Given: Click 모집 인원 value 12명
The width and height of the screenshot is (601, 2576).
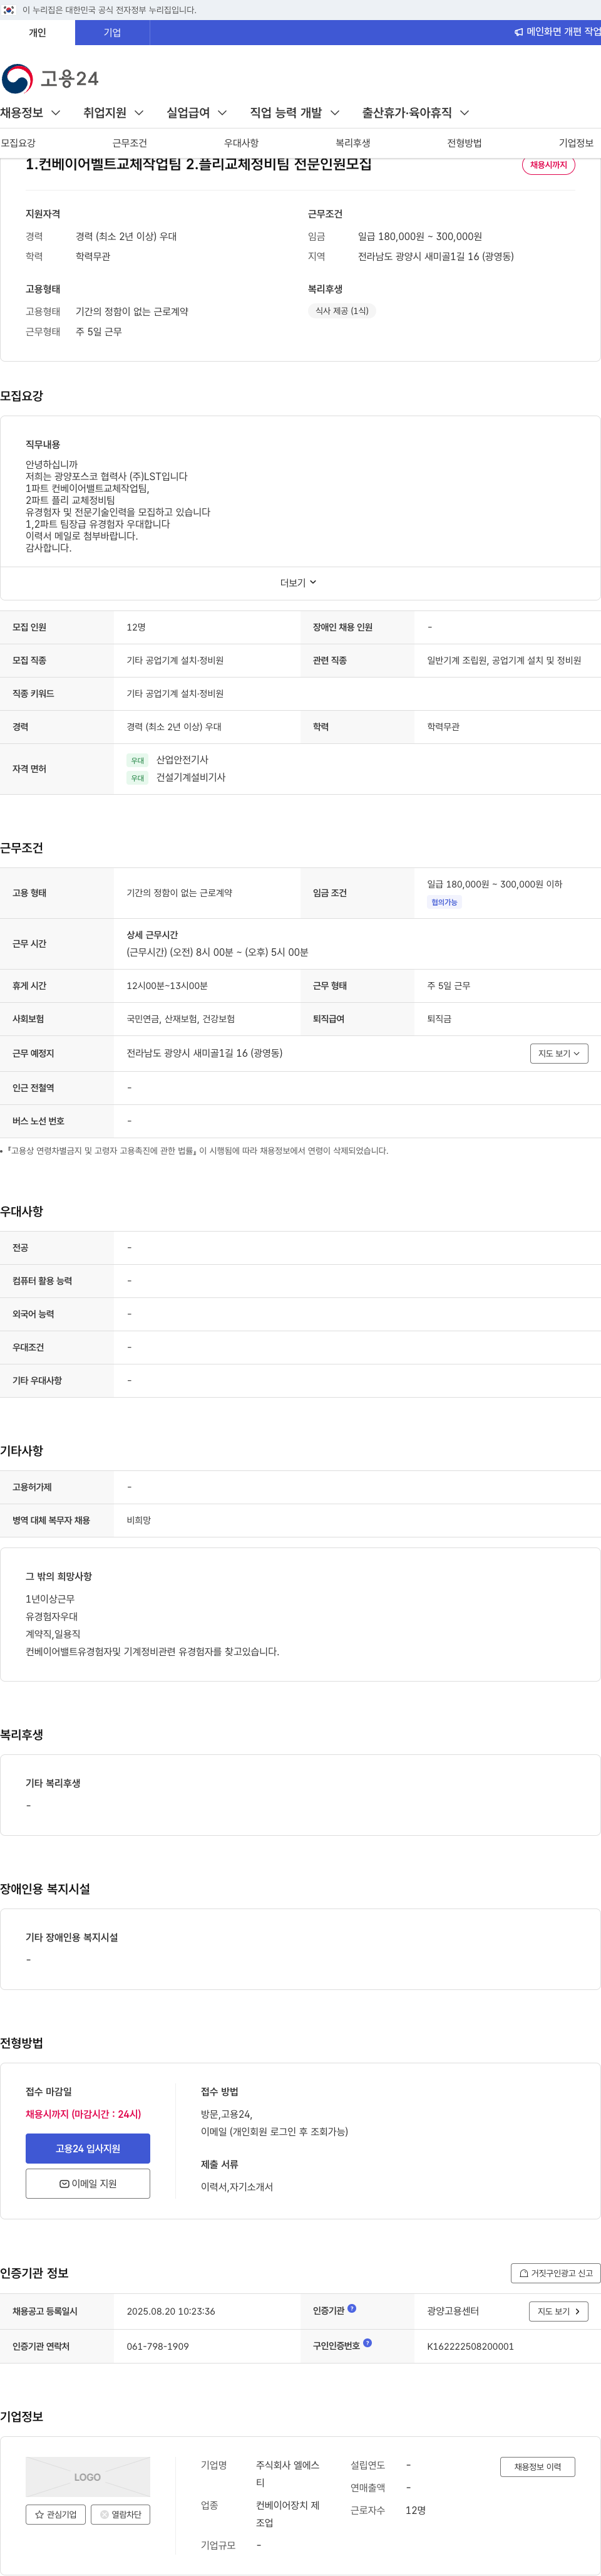Looking at the screenshot, I should point(136,627).
